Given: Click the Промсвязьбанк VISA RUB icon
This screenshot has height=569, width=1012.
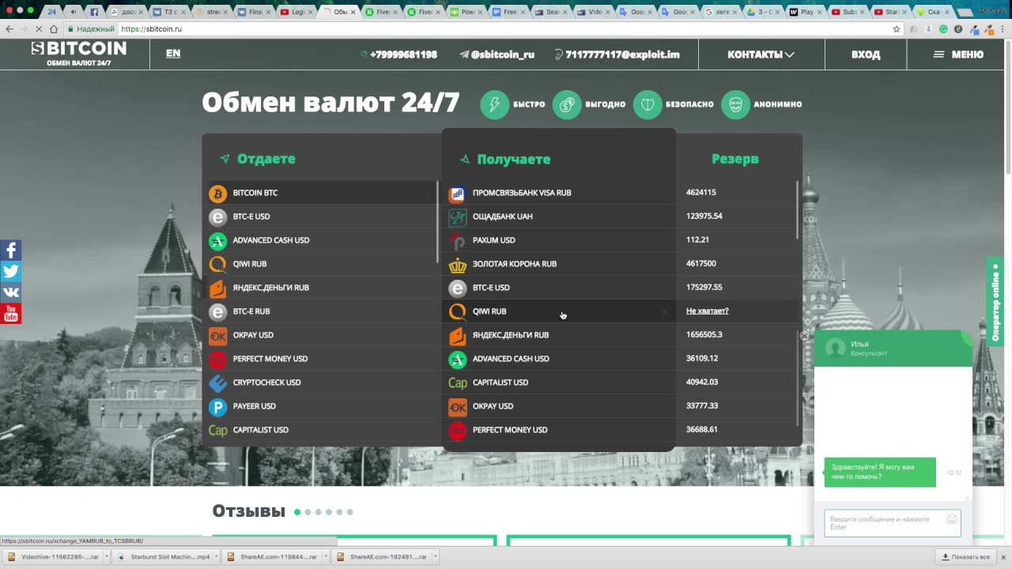Looking at the screenshot, I should (457, 193).
